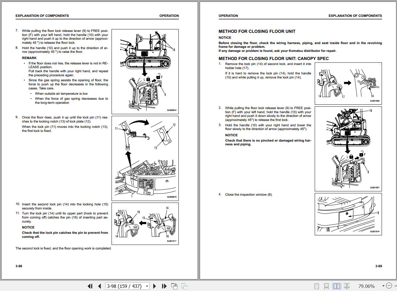Click the REMARK label on left page
Screen dimensions: 397x291
[x=29, y=58]
